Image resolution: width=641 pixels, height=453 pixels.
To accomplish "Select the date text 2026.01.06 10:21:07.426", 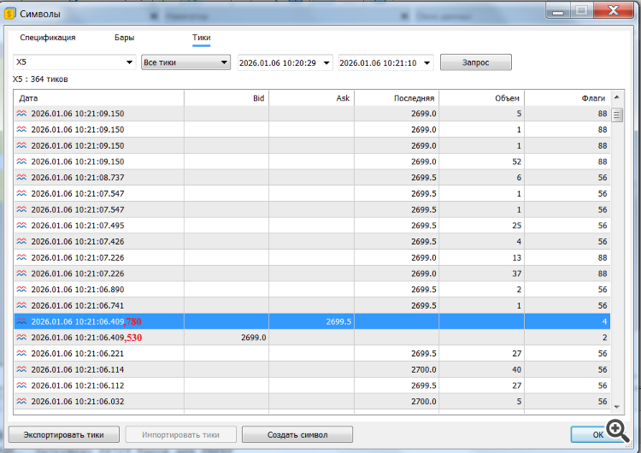I will point(78,242).
